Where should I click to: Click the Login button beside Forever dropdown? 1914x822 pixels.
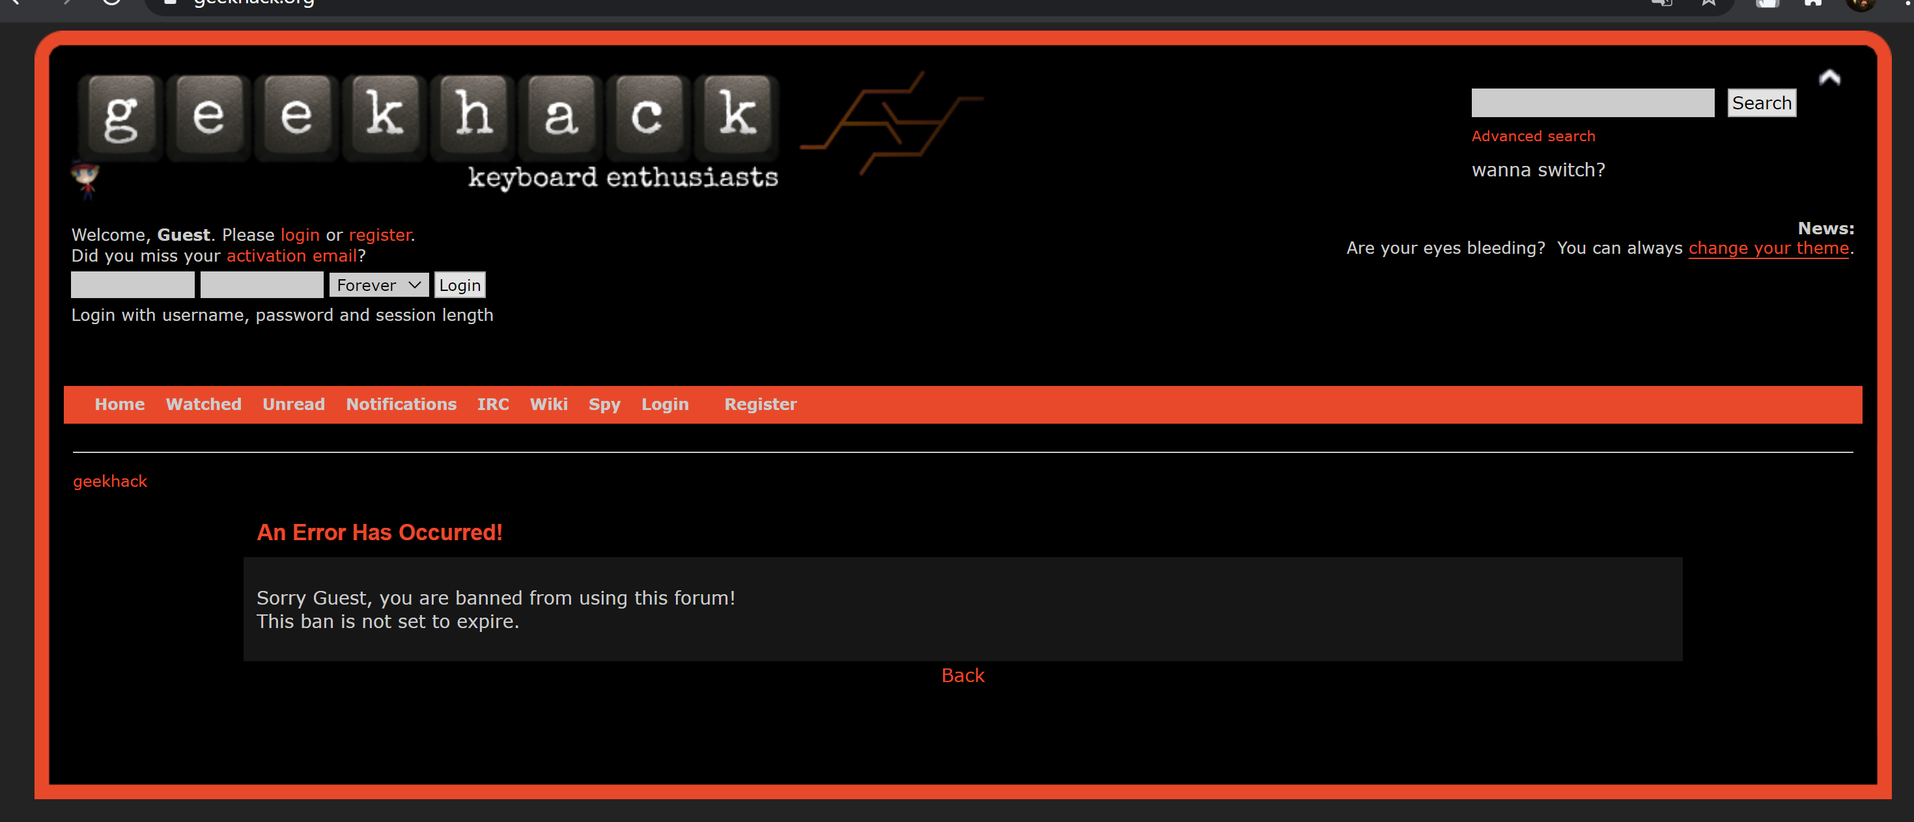(459, 285)
